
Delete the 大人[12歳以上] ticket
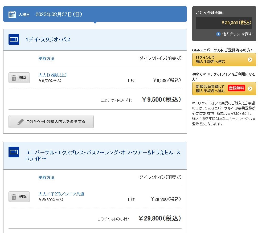point(19,78)
